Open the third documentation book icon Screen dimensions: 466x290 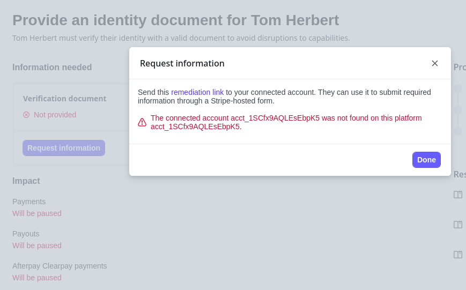pos(458,255)
